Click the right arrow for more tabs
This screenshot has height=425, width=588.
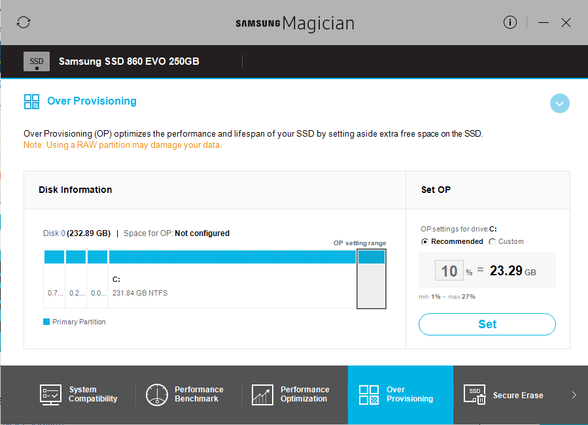pos(574,395)
